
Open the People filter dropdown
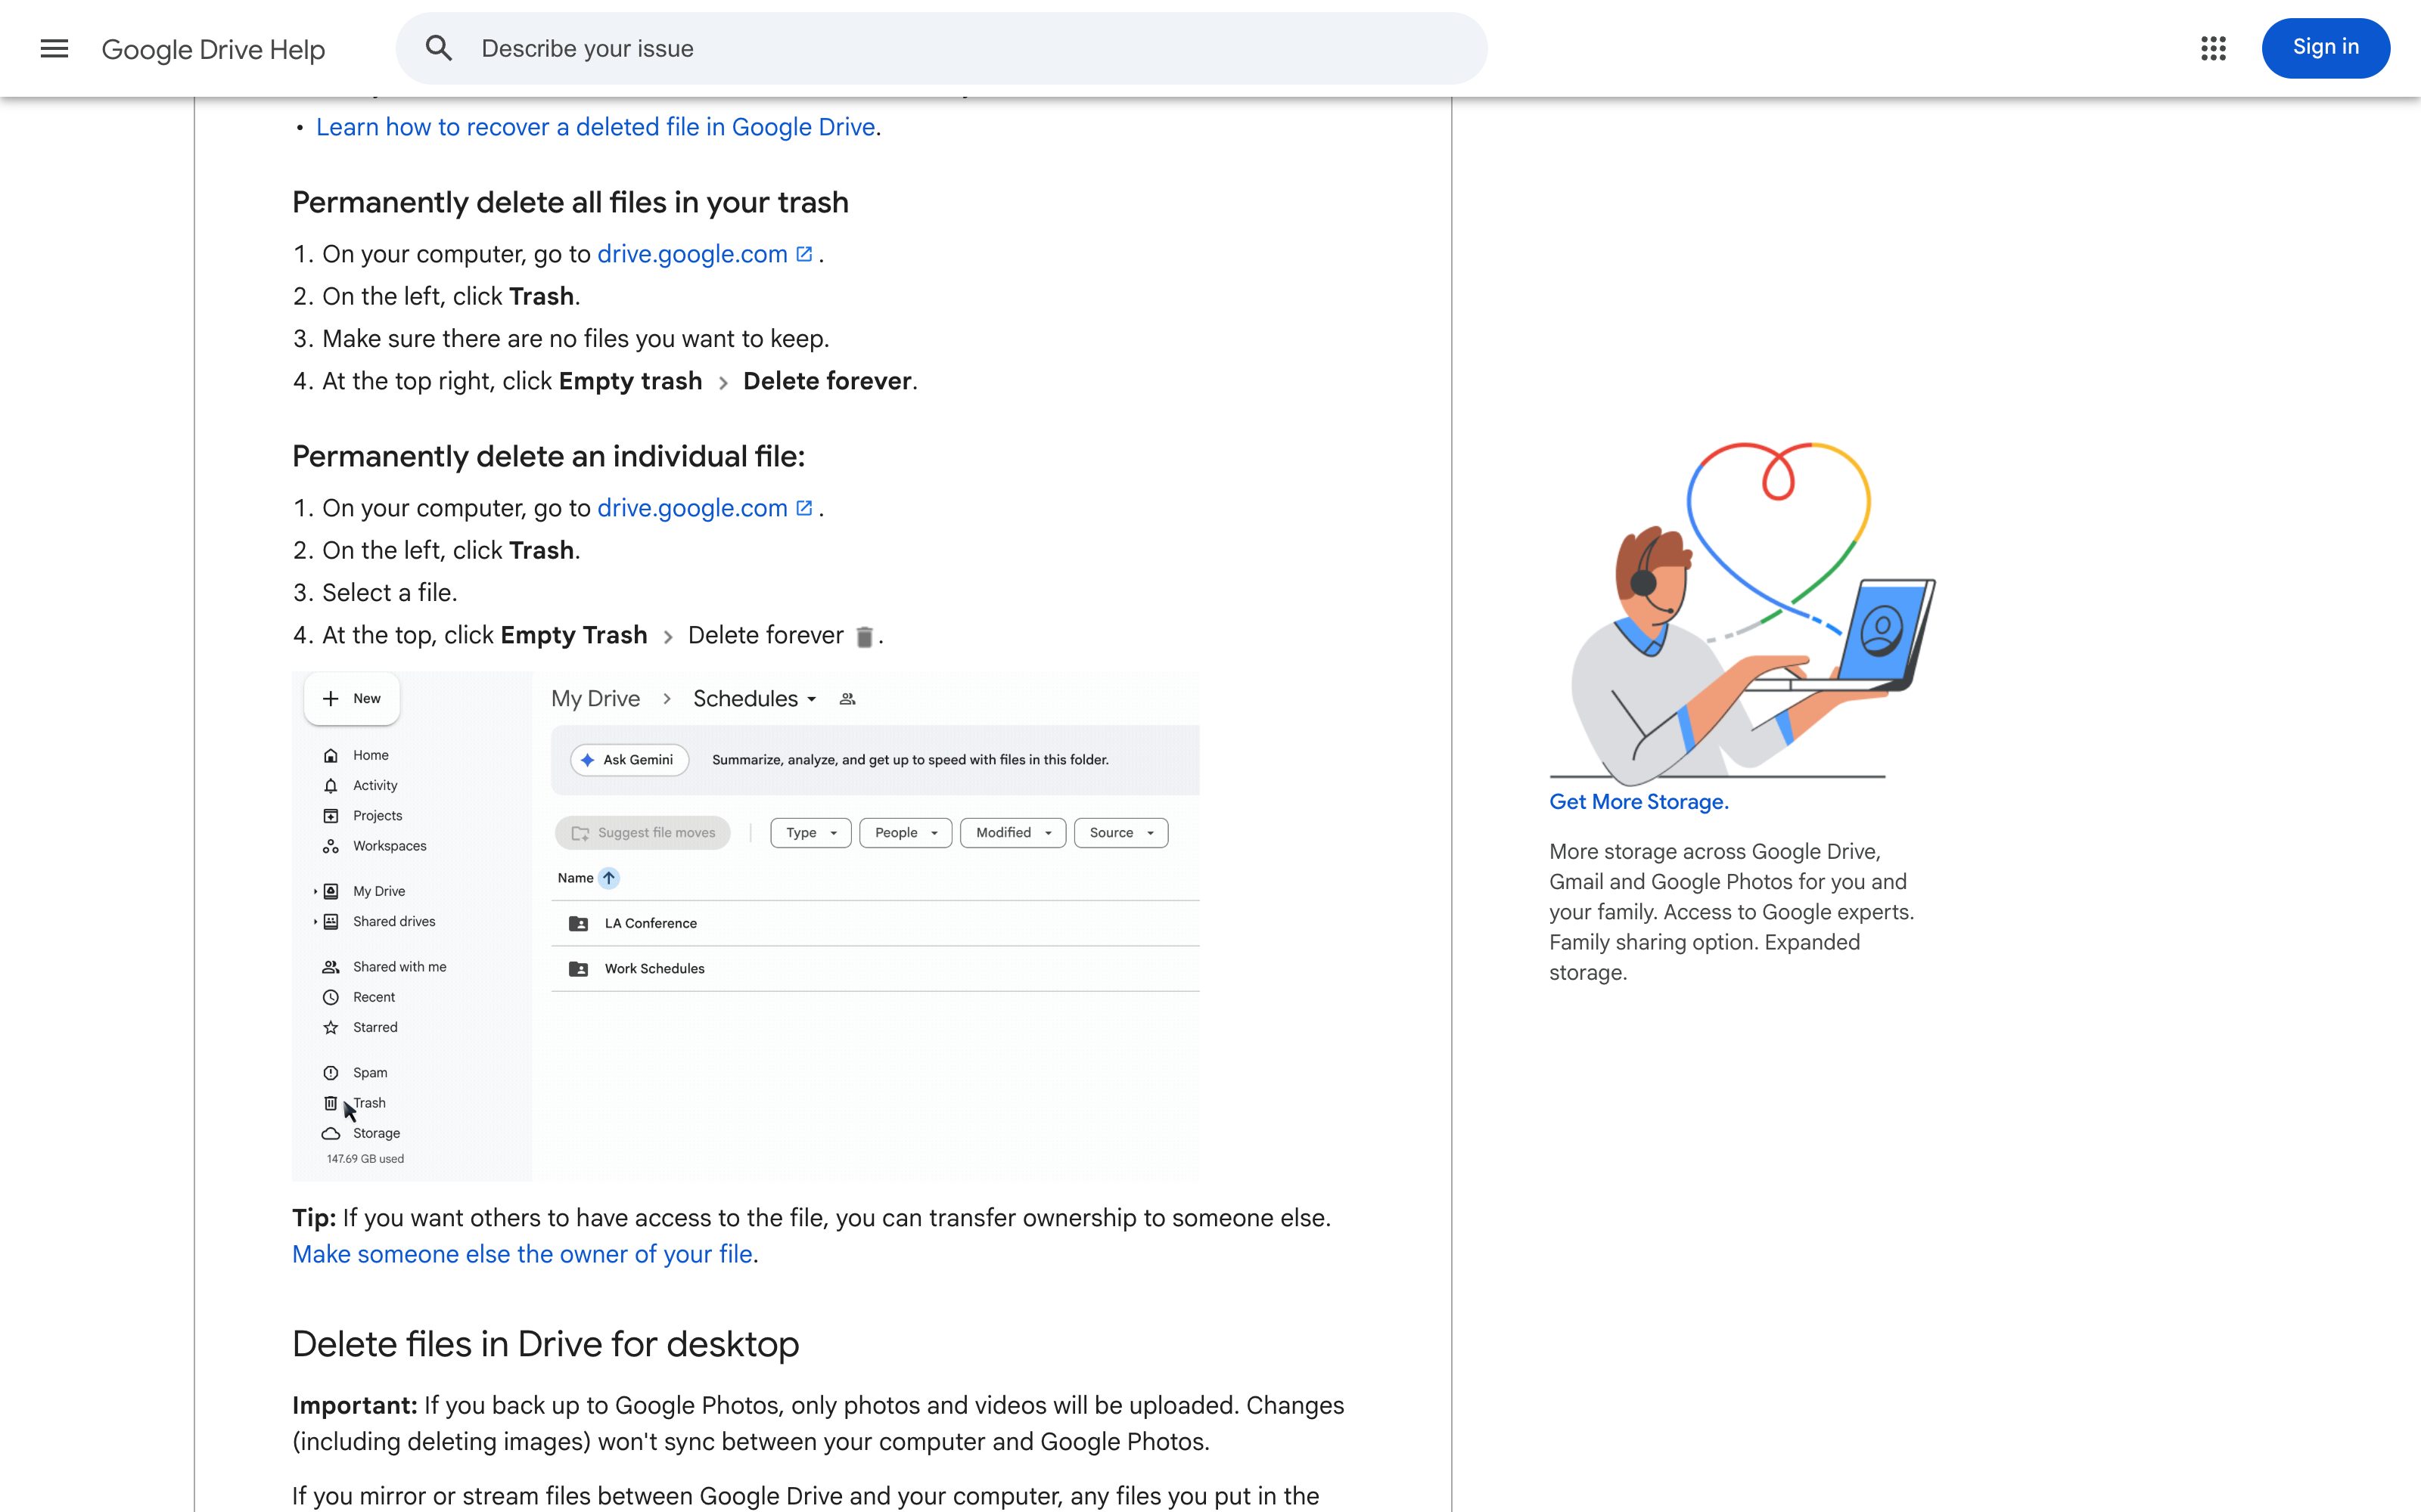tap(906, 833)
